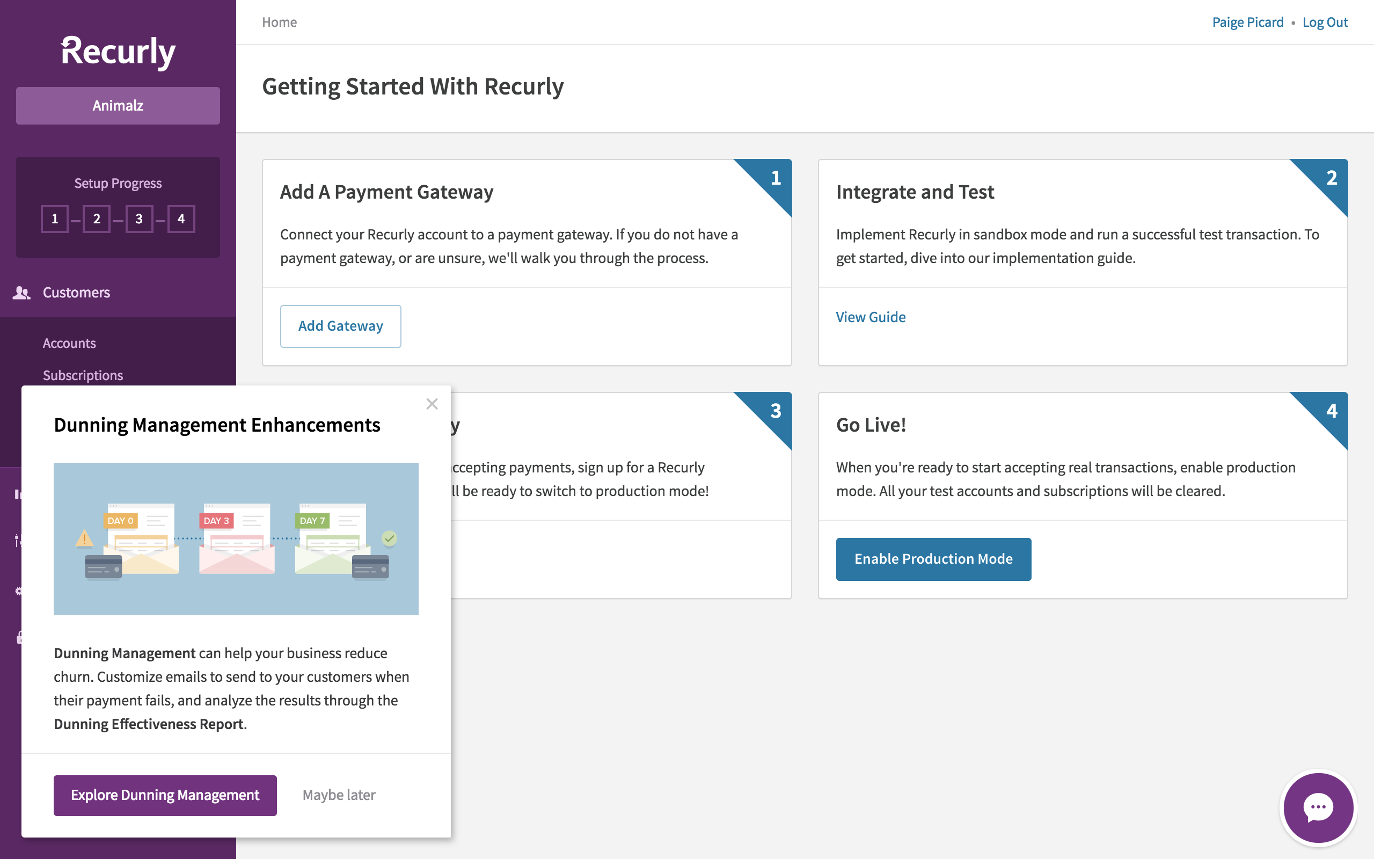Go to Subscriptions in sidebar
The image size is (1374, 859).
click(x=83, y=375)
